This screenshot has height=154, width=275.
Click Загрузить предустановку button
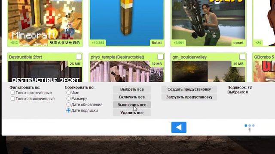189,97
